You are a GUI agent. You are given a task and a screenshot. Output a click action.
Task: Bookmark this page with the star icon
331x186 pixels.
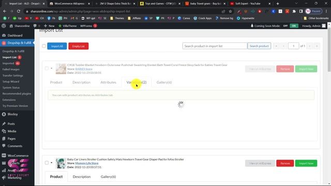(x=230, y=11)
